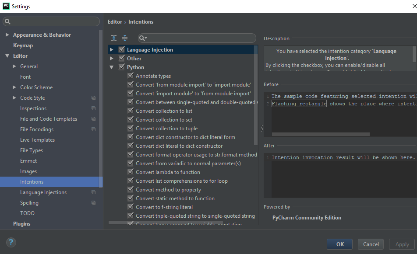417x254 pixels.
Task: Select Convert 'import module' to 'from module import'
Action: tap(193, 93)
